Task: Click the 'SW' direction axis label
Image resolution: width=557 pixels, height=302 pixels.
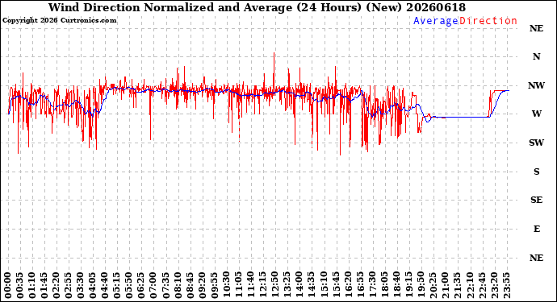Action: click(536, 143)
